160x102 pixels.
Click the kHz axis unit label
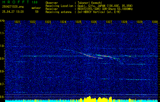click(x=3, y=21)
